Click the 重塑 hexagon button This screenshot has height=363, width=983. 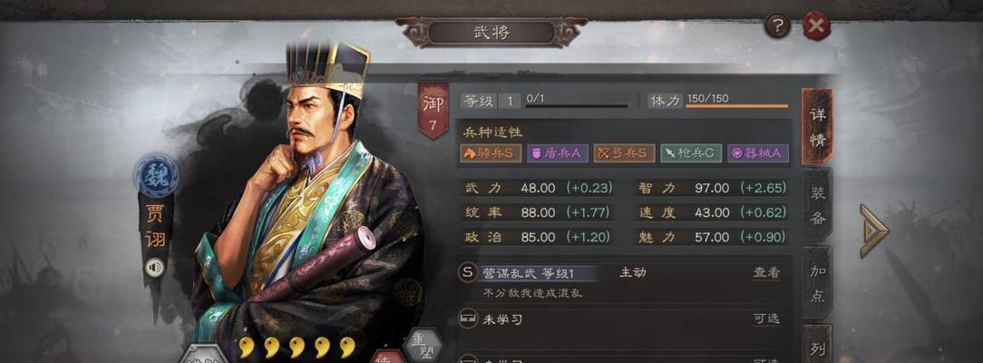[423, 347]
